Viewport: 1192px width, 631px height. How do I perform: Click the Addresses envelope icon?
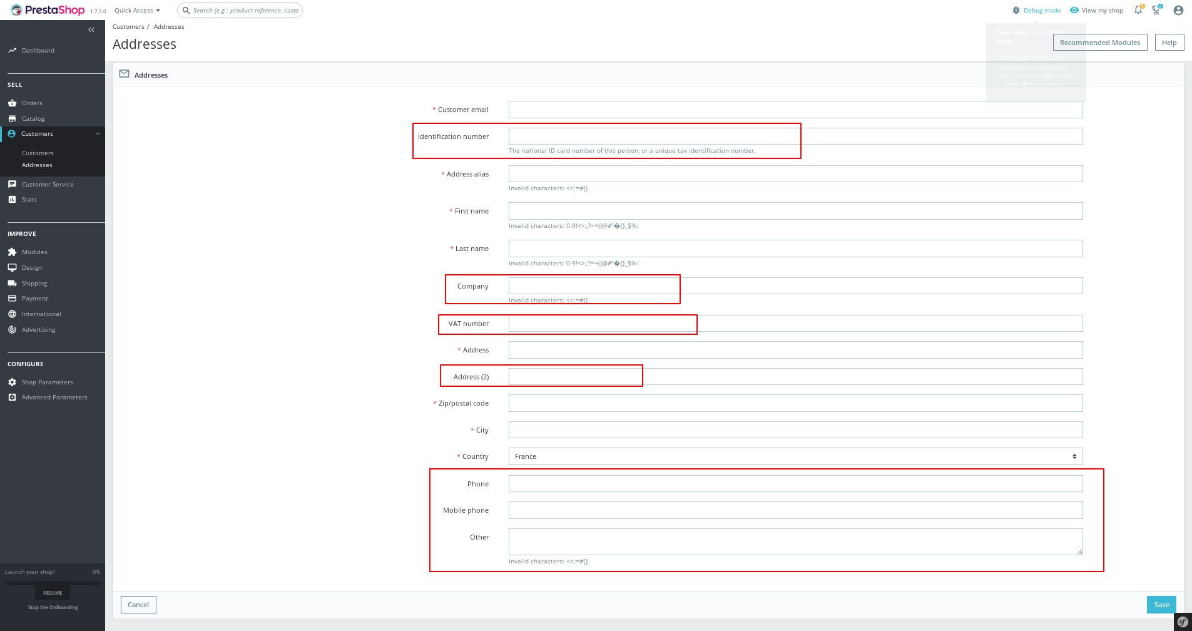[124, 74]
